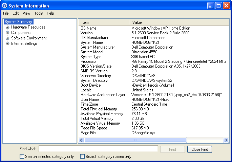Image resolution: width=232 pixels, height=162 pixels.
Task: Select the Boot Device row
Action: click(154, 85)
